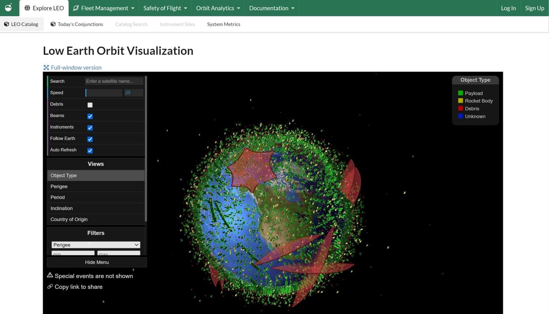Click the globe icon on Explore LEO

coord(27,8)
